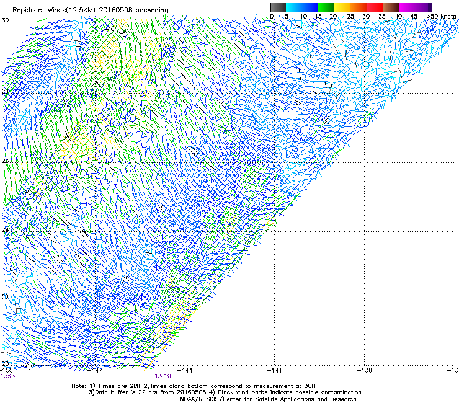Screen dimensions: 459x403
Task: Click the longitude label -147
Action: coord(96,370)
